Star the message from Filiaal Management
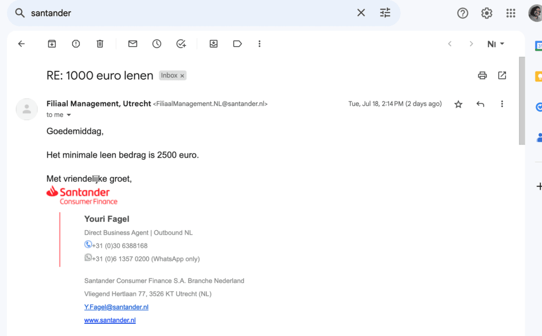 [x=458, y=104]
